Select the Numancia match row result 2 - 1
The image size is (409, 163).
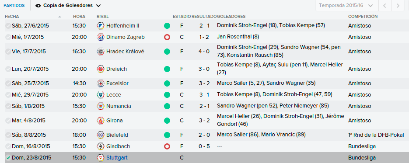(204, 106)
